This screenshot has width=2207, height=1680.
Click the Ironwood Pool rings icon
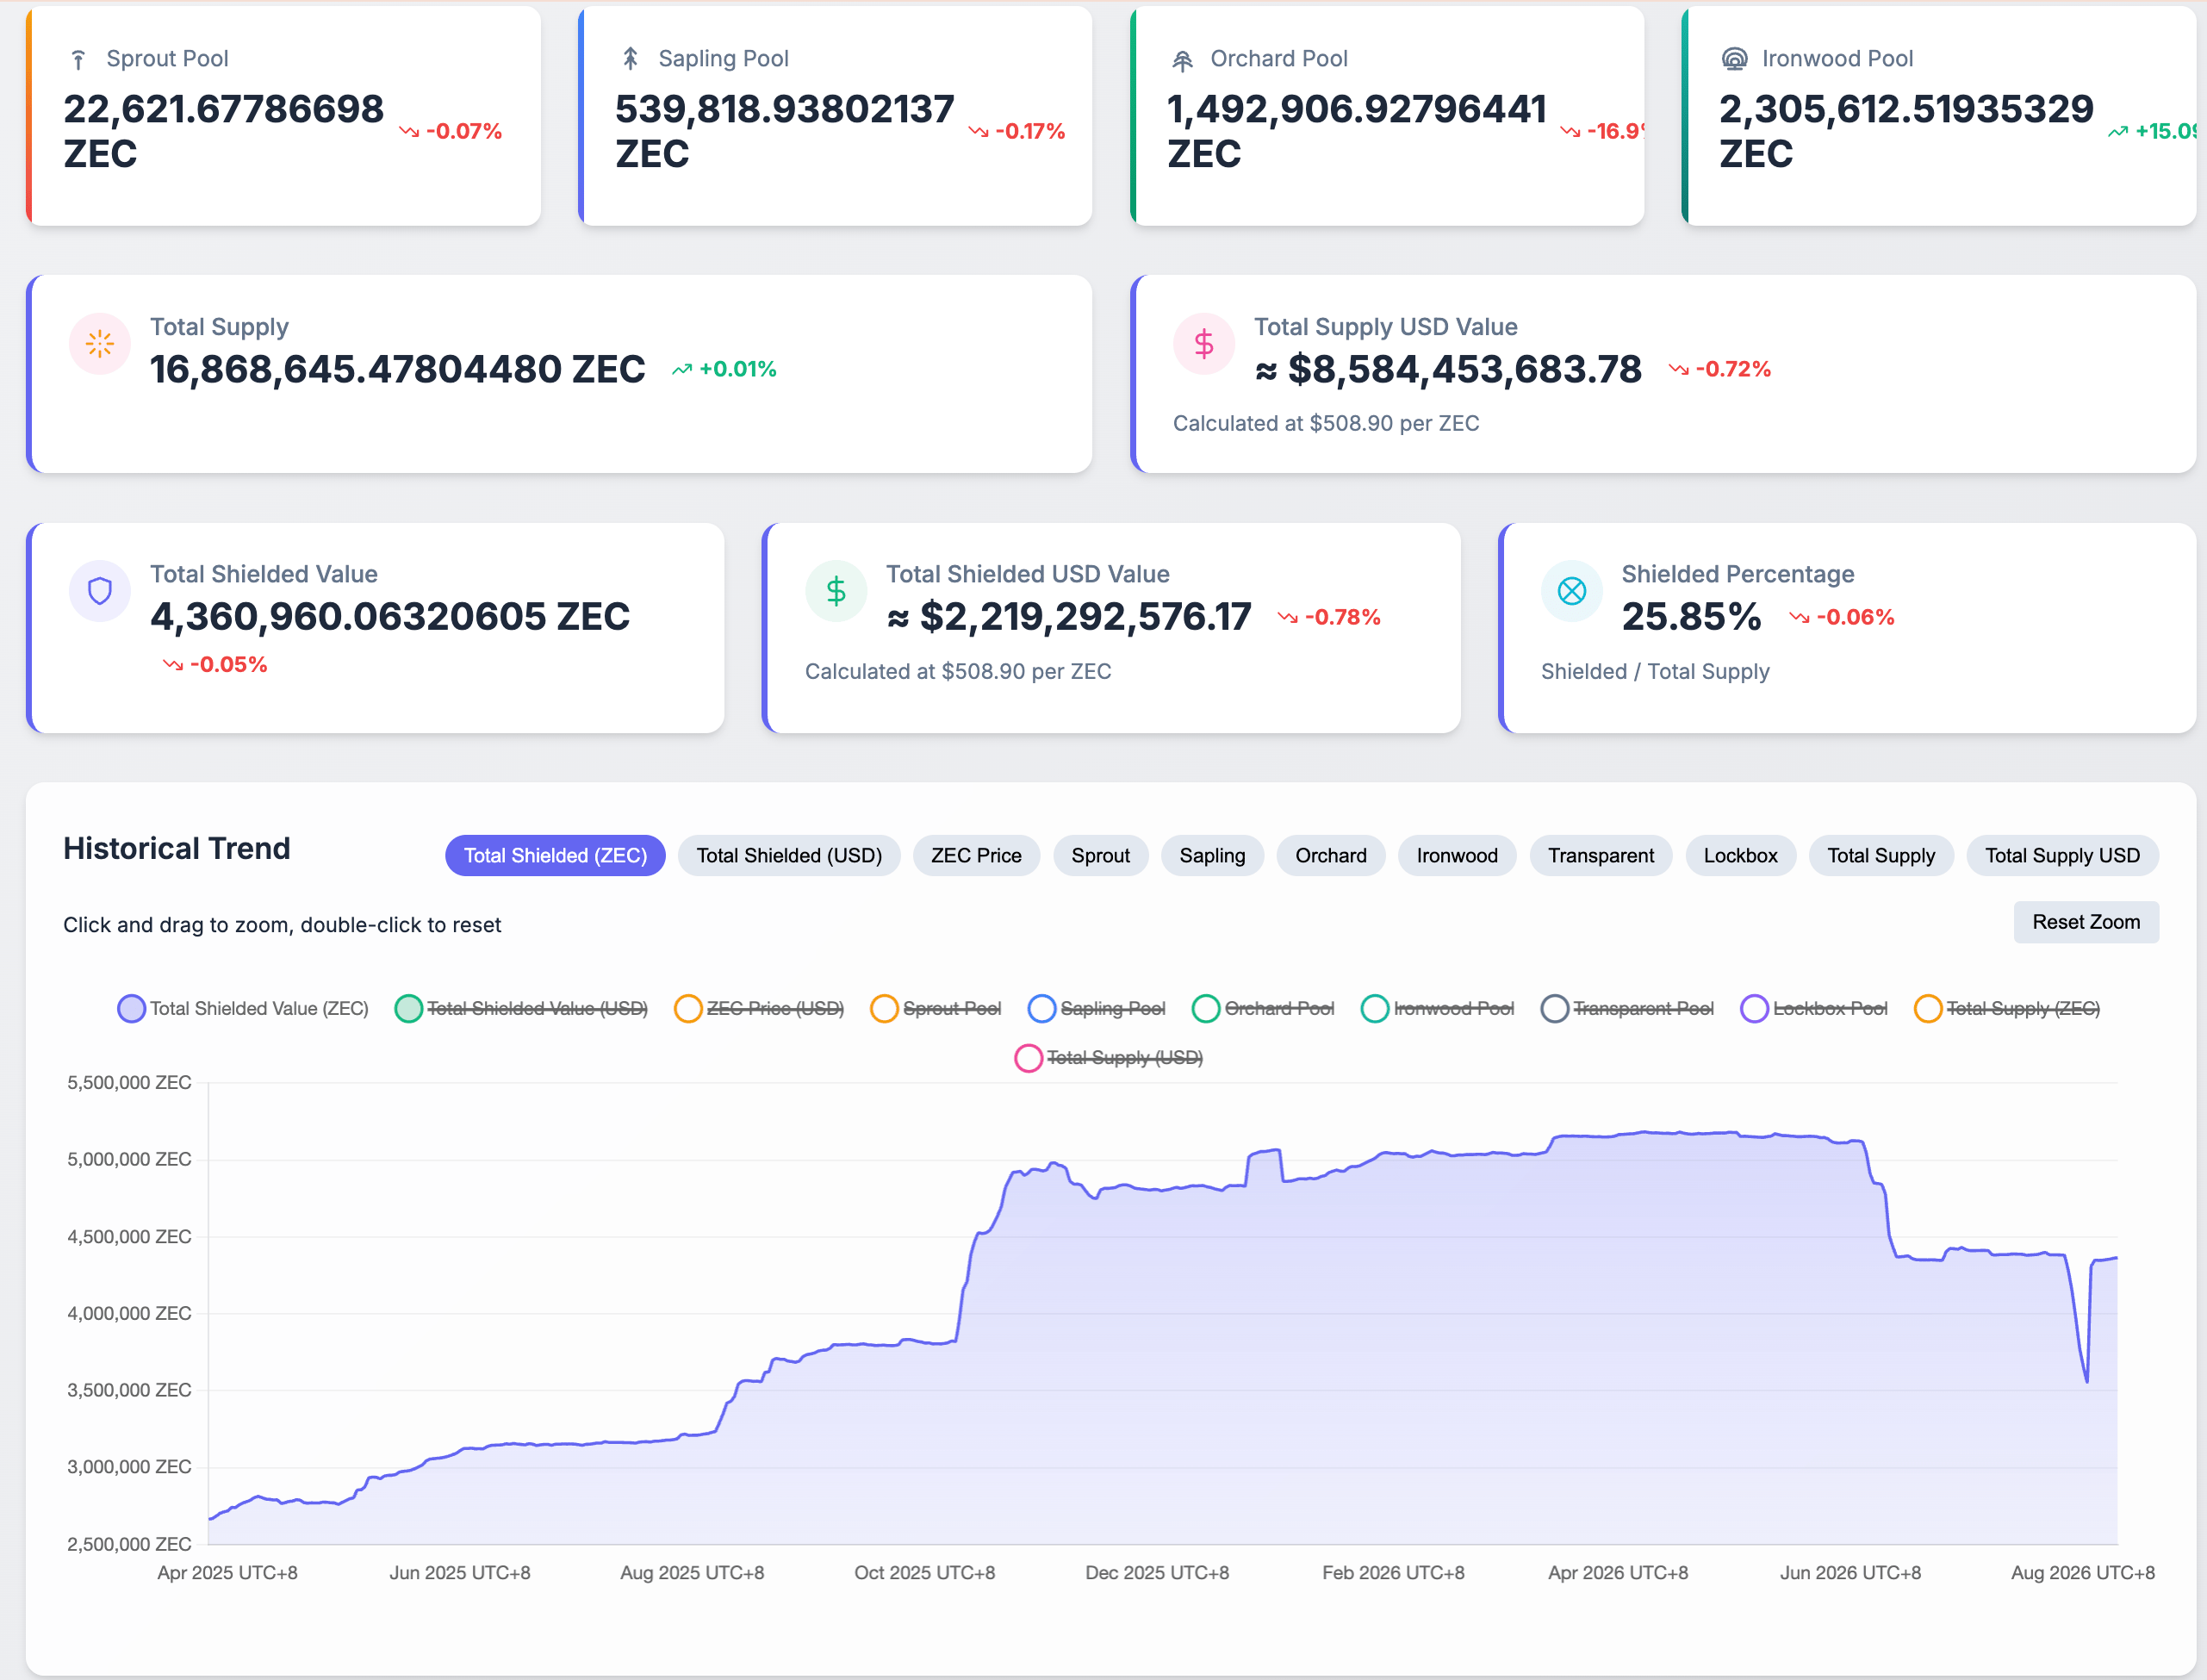coord(1734,59)
